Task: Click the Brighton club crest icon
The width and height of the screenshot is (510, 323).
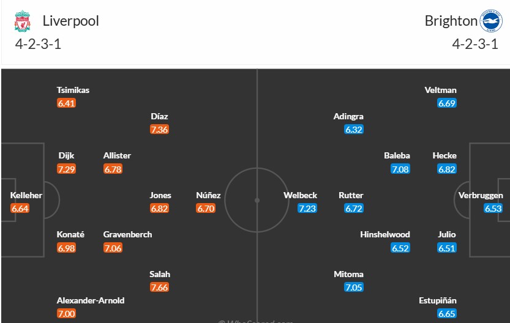Action: click(x=491, y=21)
